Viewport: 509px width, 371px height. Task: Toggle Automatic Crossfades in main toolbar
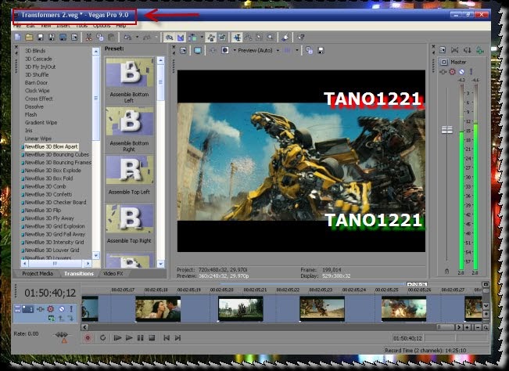point(181,38)
